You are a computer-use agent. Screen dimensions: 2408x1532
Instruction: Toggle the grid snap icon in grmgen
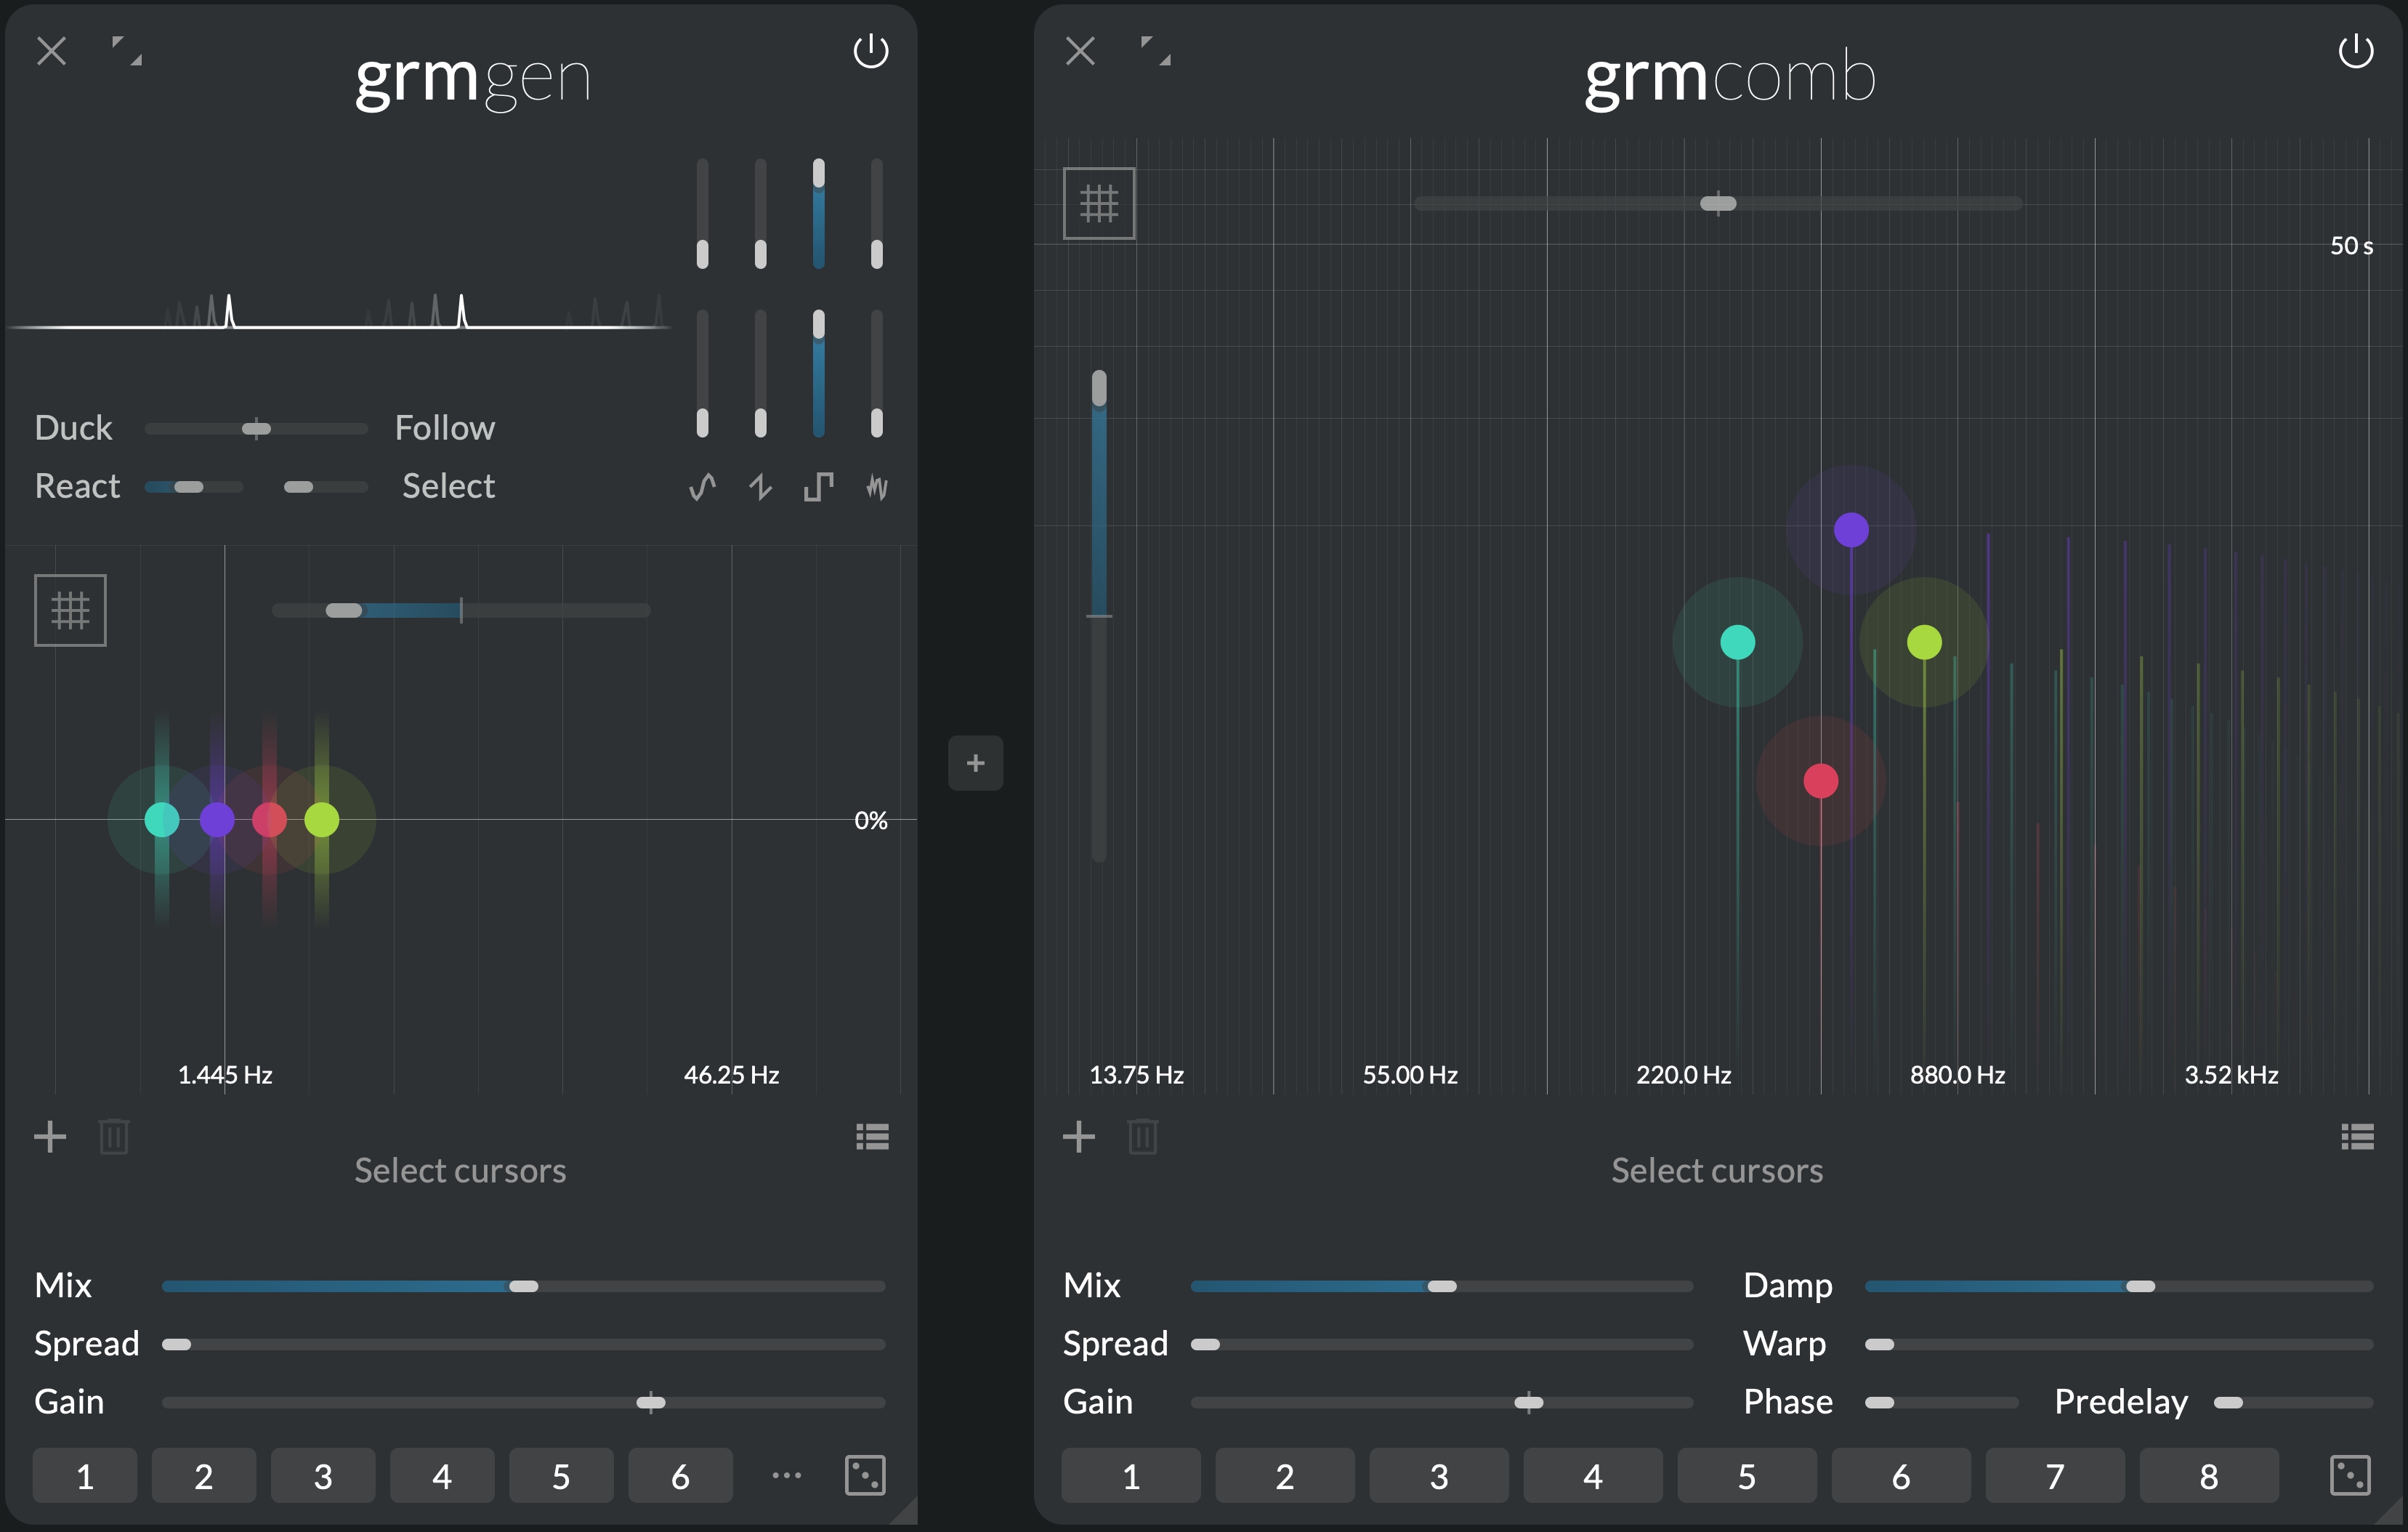pos(70,610)
